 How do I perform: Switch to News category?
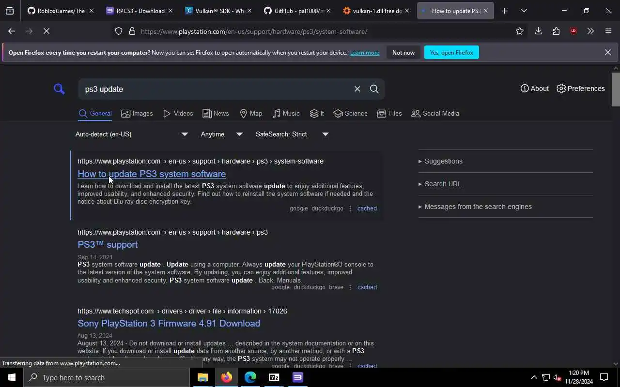coord(216,114)
